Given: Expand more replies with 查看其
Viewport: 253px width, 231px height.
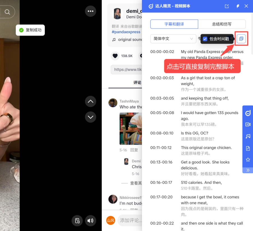Looking at the screenshot, I should [136, 183].
